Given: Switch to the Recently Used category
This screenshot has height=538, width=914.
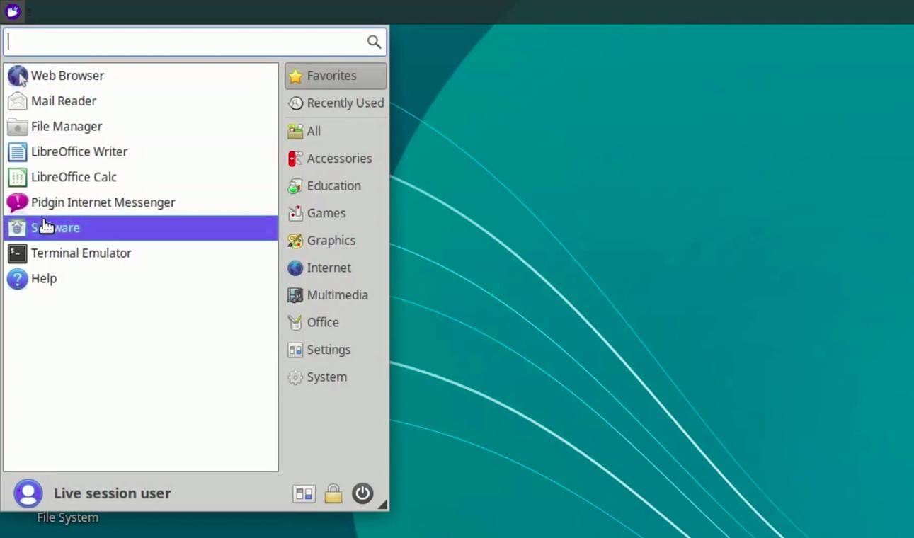Looking at the screenshot, I should [345, 103].
